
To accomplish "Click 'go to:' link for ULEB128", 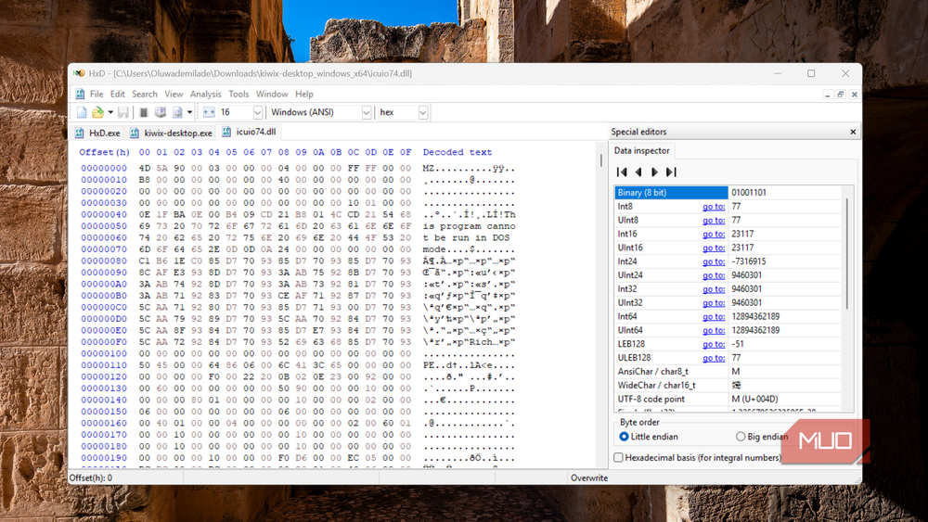I will click(x=713, y=358).
